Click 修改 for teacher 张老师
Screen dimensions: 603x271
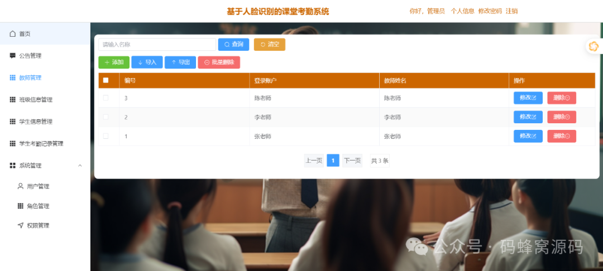tap(528, 136)
